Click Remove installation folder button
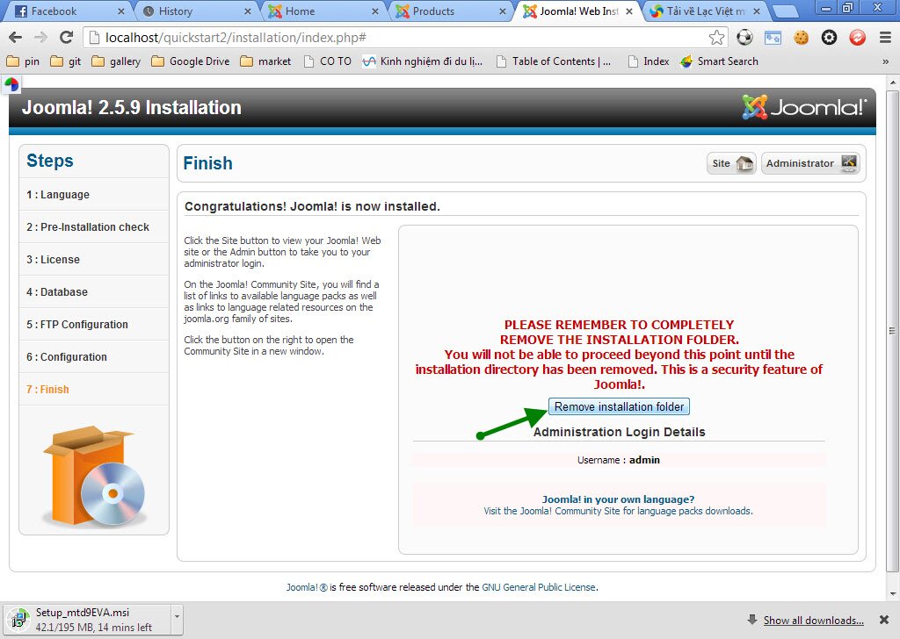The height and width of the screenshot is (639, 900). tap(619, 406)
